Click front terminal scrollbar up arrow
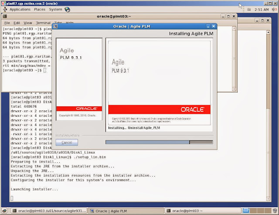 pyautogui.click(x=234, y=28)
